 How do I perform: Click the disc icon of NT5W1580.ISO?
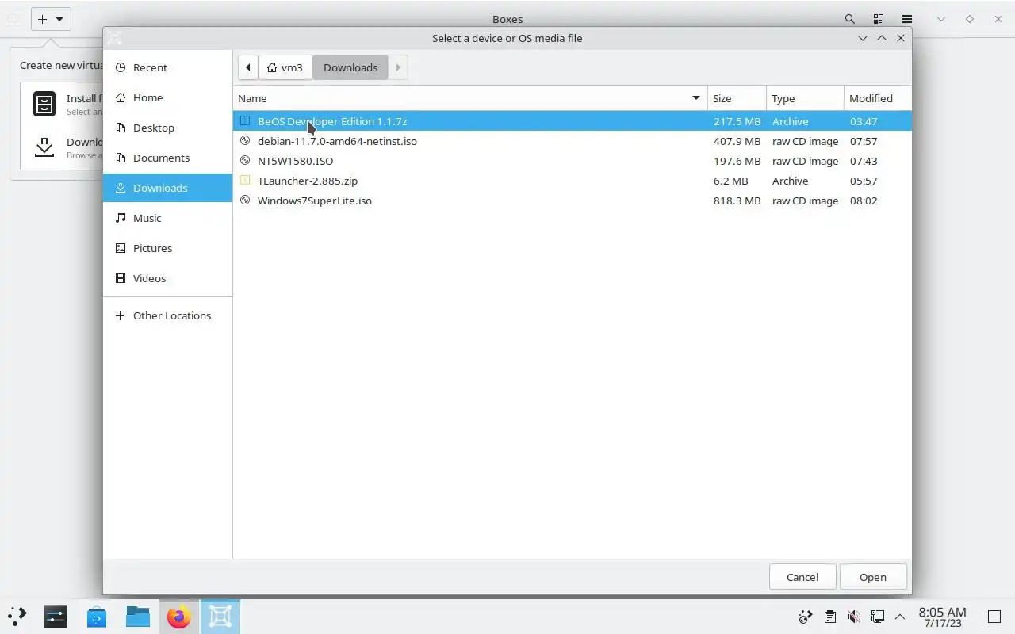(x=245, y=161)
